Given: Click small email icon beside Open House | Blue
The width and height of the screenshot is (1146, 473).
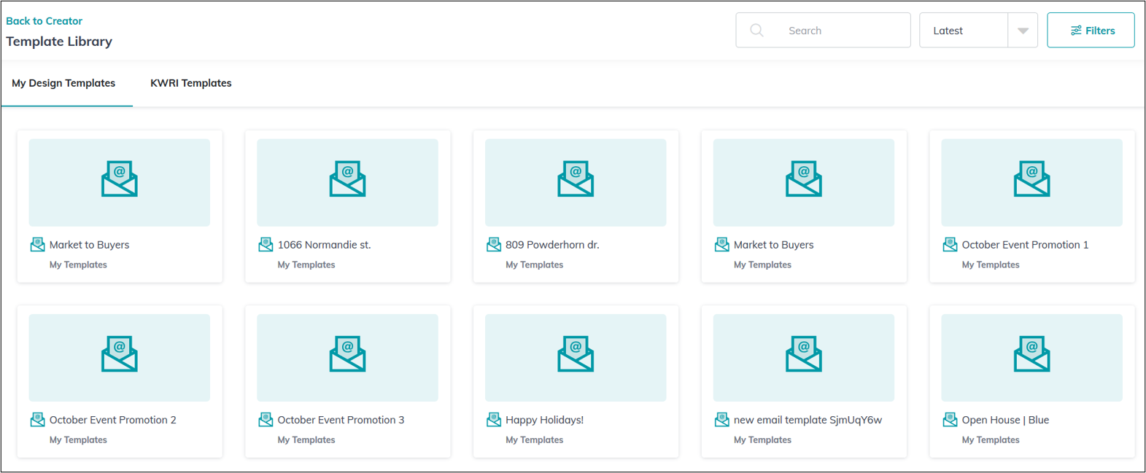Looking at the screenshot, I should point(950,420).
